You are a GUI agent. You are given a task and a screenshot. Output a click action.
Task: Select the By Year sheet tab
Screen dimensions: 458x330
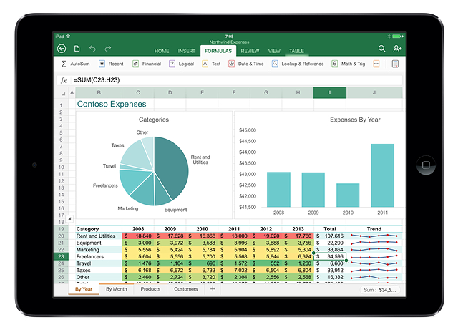tap(84, 289)
